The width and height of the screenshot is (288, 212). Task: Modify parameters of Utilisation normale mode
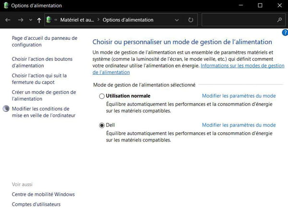click(x=239, y=96)
